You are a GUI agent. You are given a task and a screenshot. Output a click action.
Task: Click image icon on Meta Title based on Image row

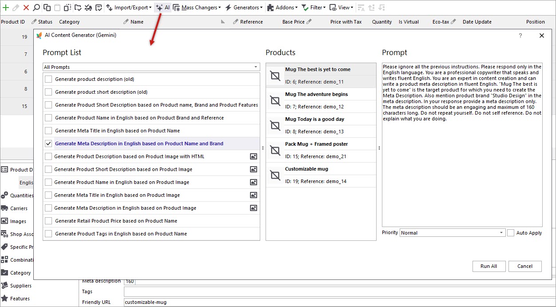pyautogui.click(x=254, y=195)
